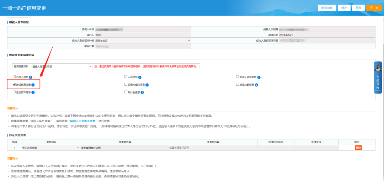Click the 涉证信息列表 section heading
The height and width of the screenshot is (181, 384).
click(x=18, y=135)
